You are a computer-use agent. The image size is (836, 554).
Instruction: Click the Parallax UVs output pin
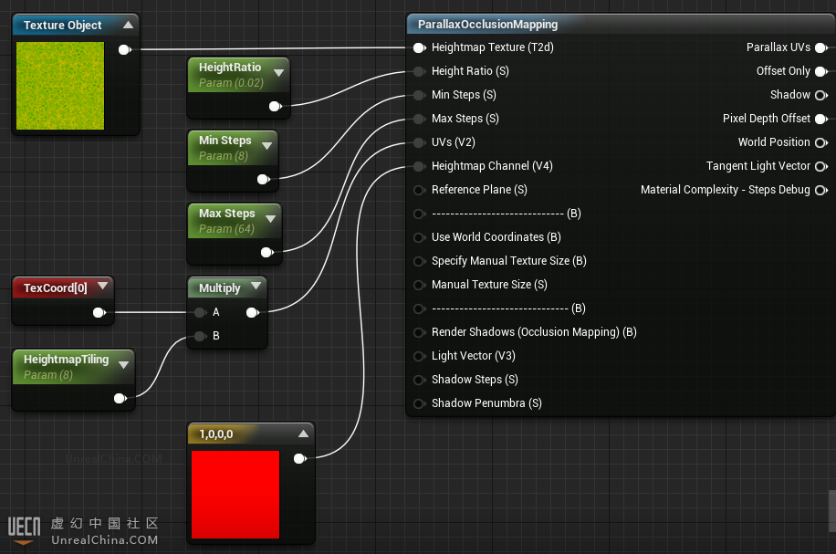820,47
